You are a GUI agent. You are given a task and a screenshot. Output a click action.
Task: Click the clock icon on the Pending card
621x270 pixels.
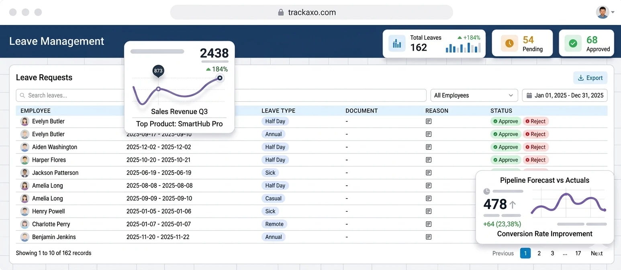(509, 43)
